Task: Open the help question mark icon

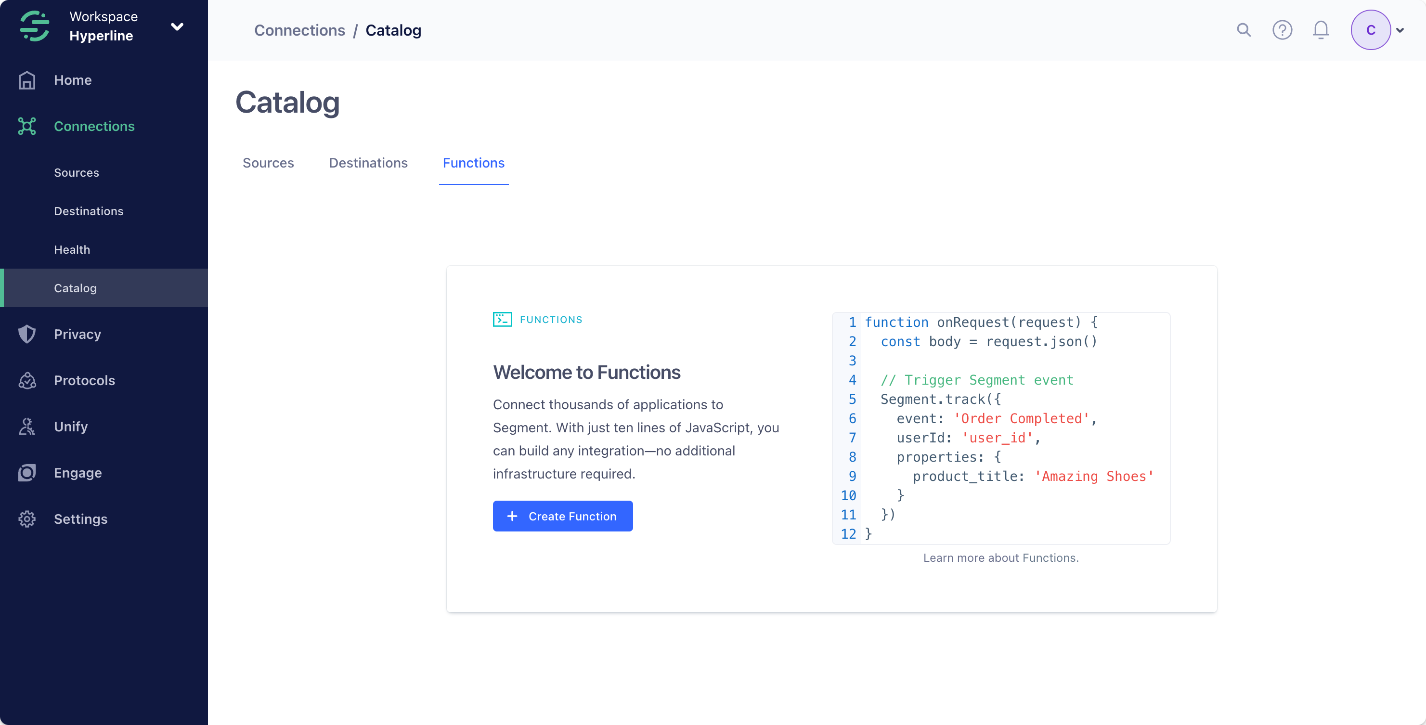Action: pyautogui.click(x=1283, y=30)
